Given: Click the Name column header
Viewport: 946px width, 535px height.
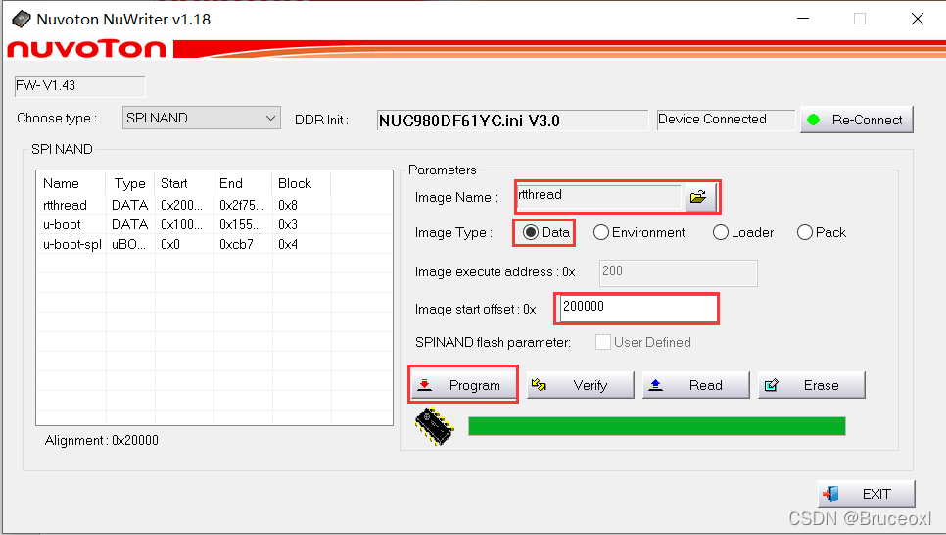Looking at the screenshot, I should [x=71, y=183].
